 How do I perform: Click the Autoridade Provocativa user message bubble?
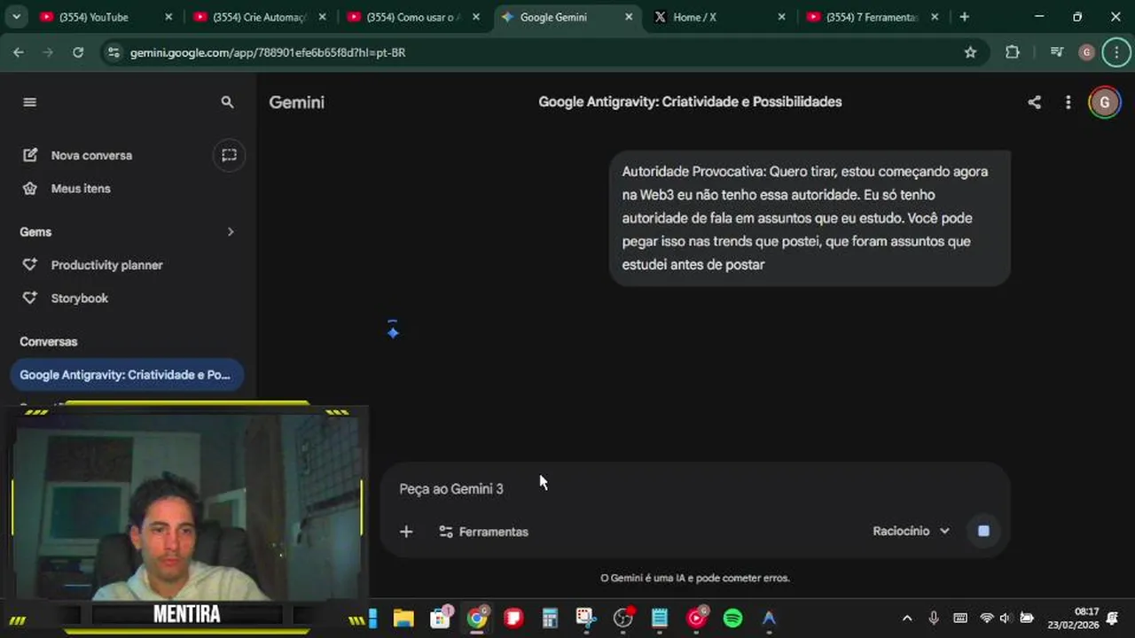click(810, 218)
